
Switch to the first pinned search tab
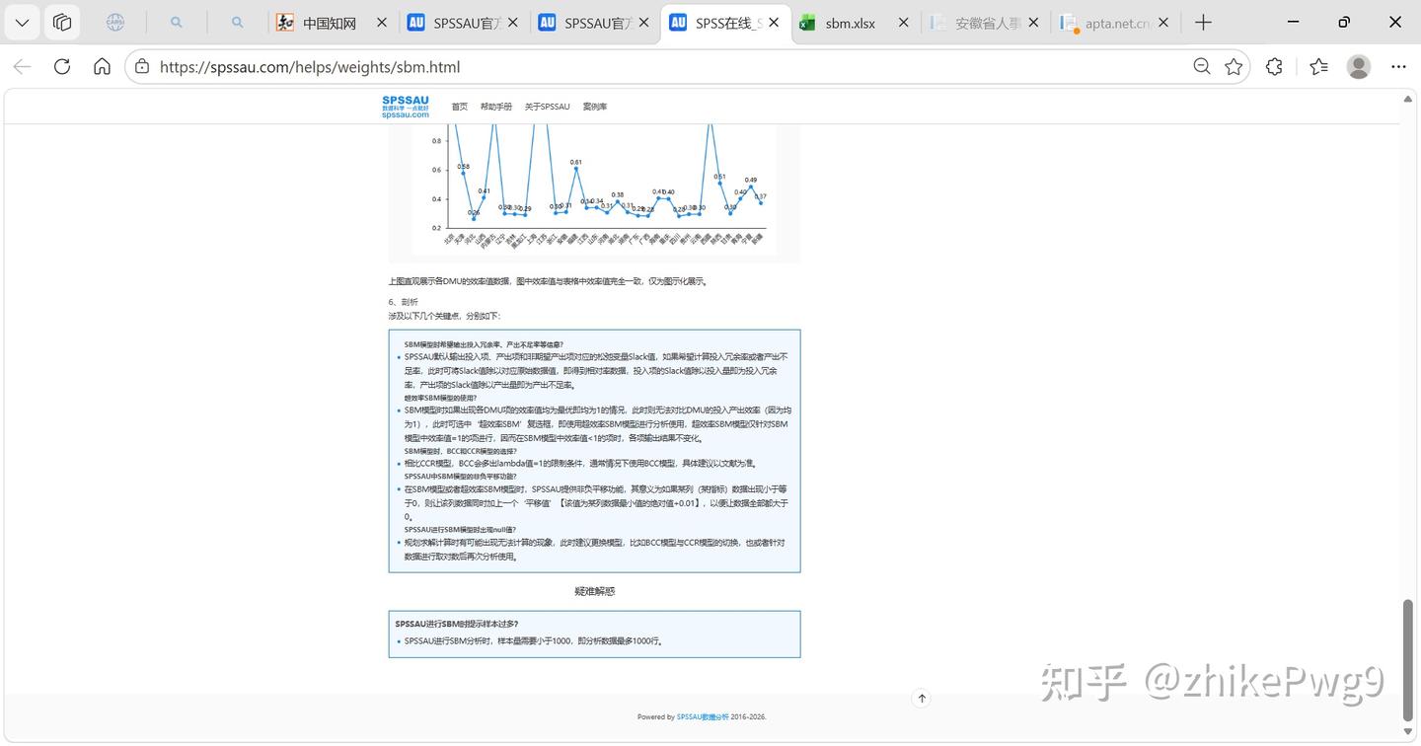pyautogui.click(x=177, y=22)
